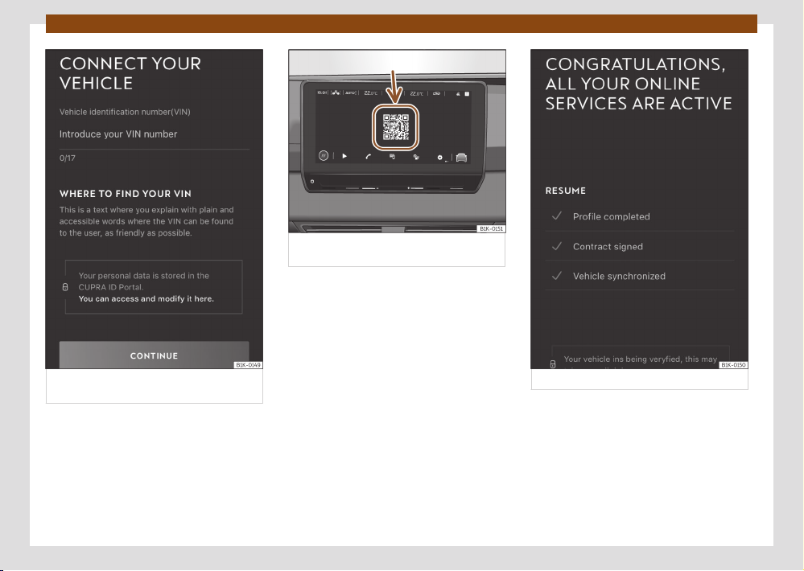Click the "Vehicle synchronized" text
Viewport: 804px width, 571px height.
(619, 277)
